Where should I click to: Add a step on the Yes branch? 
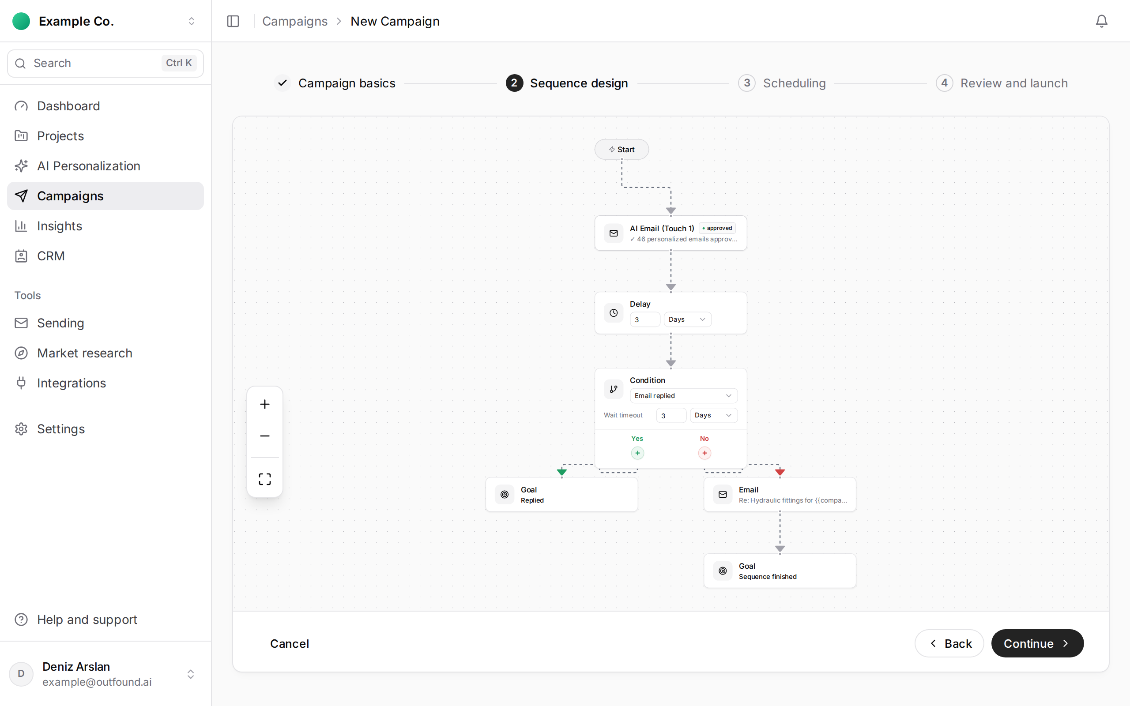click(x=637, y=453)
